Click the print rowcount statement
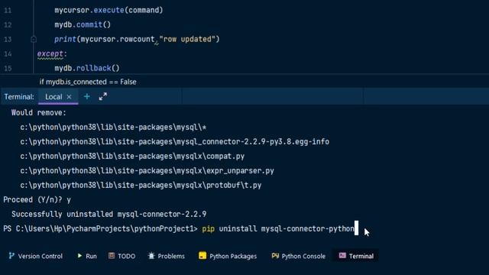489x275 pixels. (x=137, y=39)
